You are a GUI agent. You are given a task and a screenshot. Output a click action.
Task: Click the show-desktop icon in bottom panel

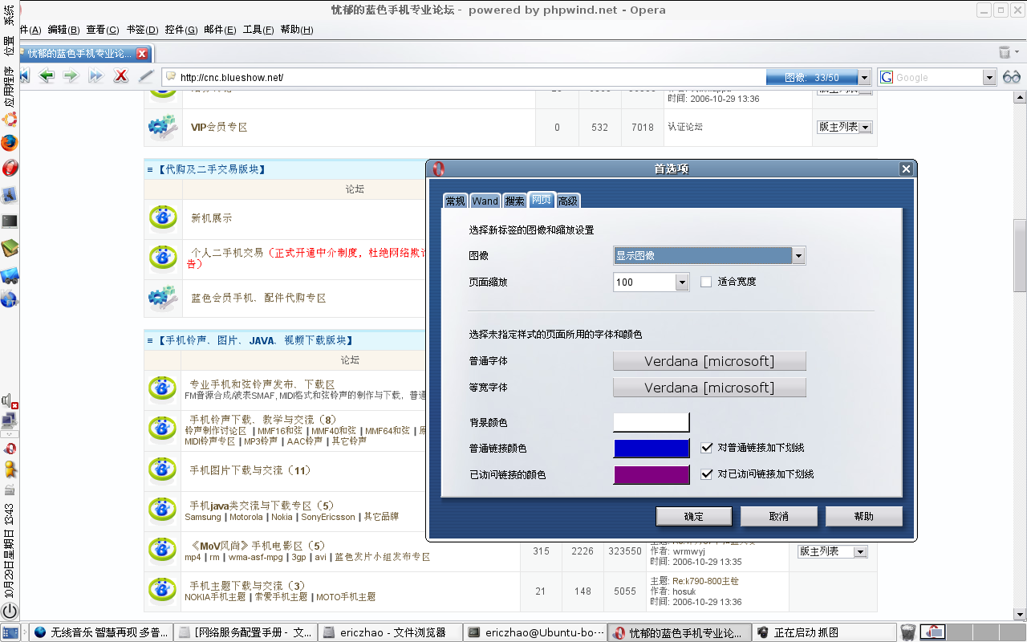(x=10, y=632)
